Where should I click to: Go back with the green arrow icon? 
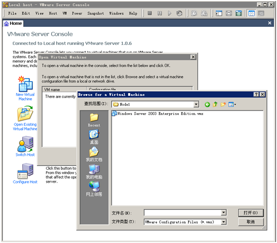click(207, 105)
